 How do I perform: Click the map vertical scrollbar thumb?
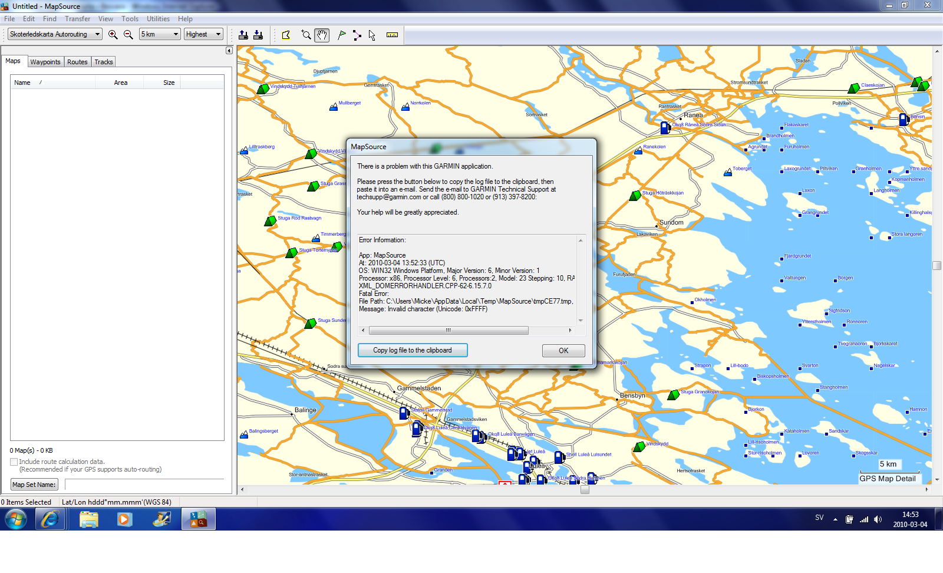(x=937, y=265)
